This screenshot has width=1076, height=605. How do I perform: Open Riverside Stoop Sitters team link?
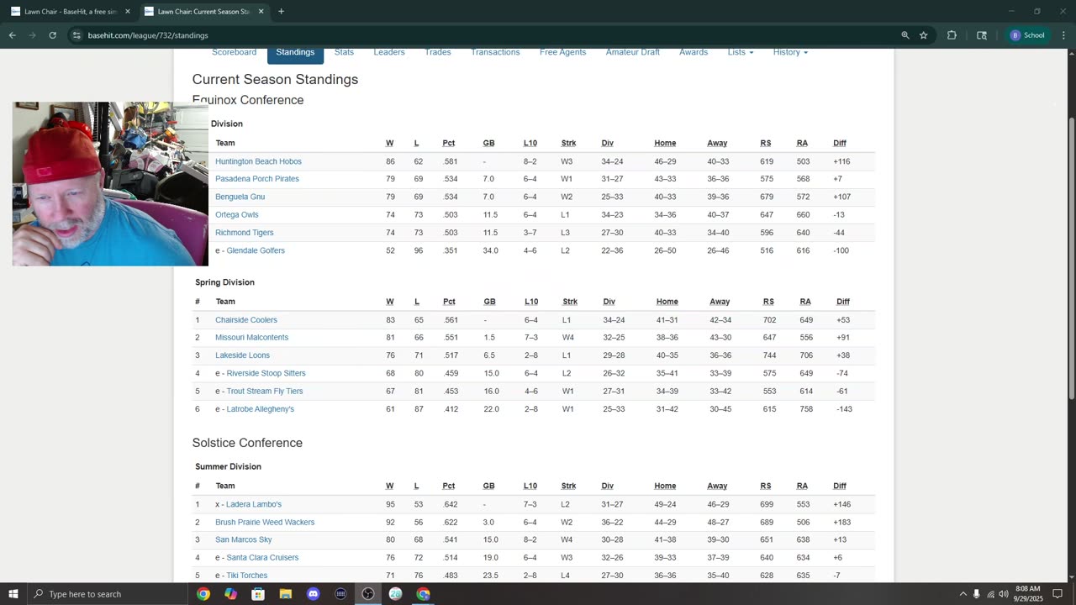266,373
